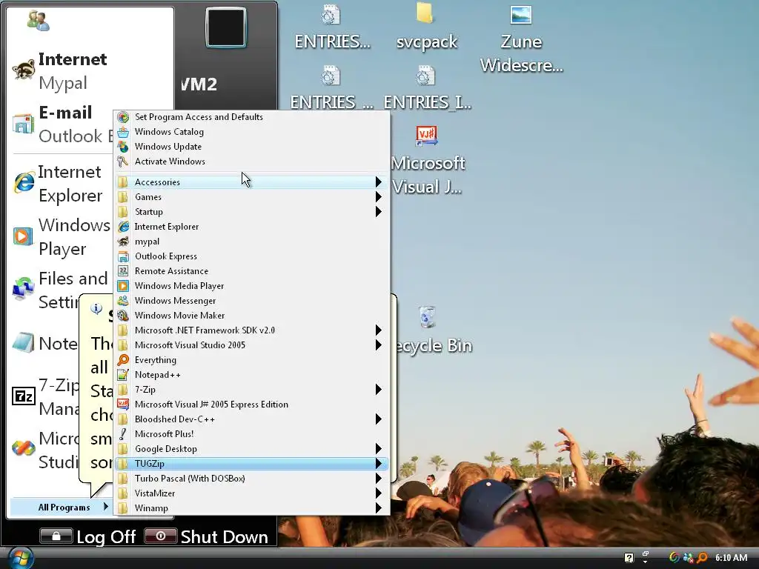The width and height of the screenshot is (759, 569).
Task: Click the Activate Windows keys icon
Action: (x=123, y=162)
